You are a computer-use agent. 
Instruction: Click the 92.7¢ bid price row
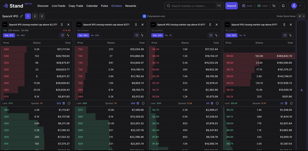click(185, 110)
